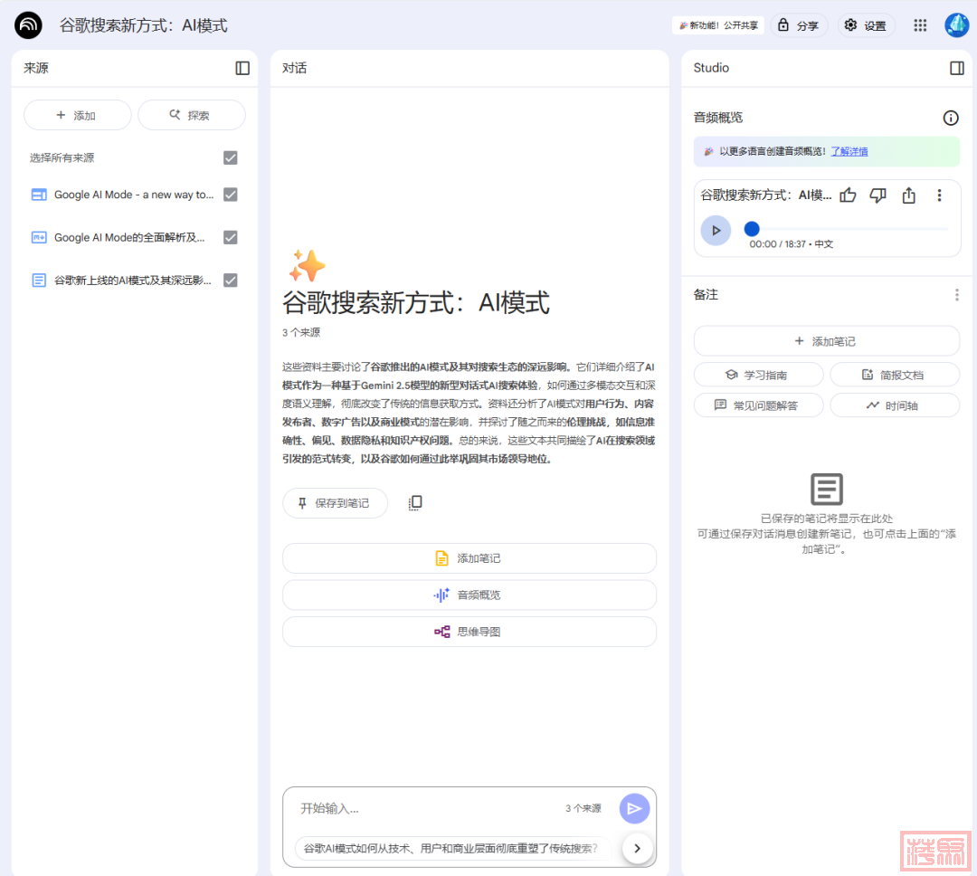Open source 谷歌新上线的AI模式及其深远影...
The image size is (977, 876).
click(133, 281)
